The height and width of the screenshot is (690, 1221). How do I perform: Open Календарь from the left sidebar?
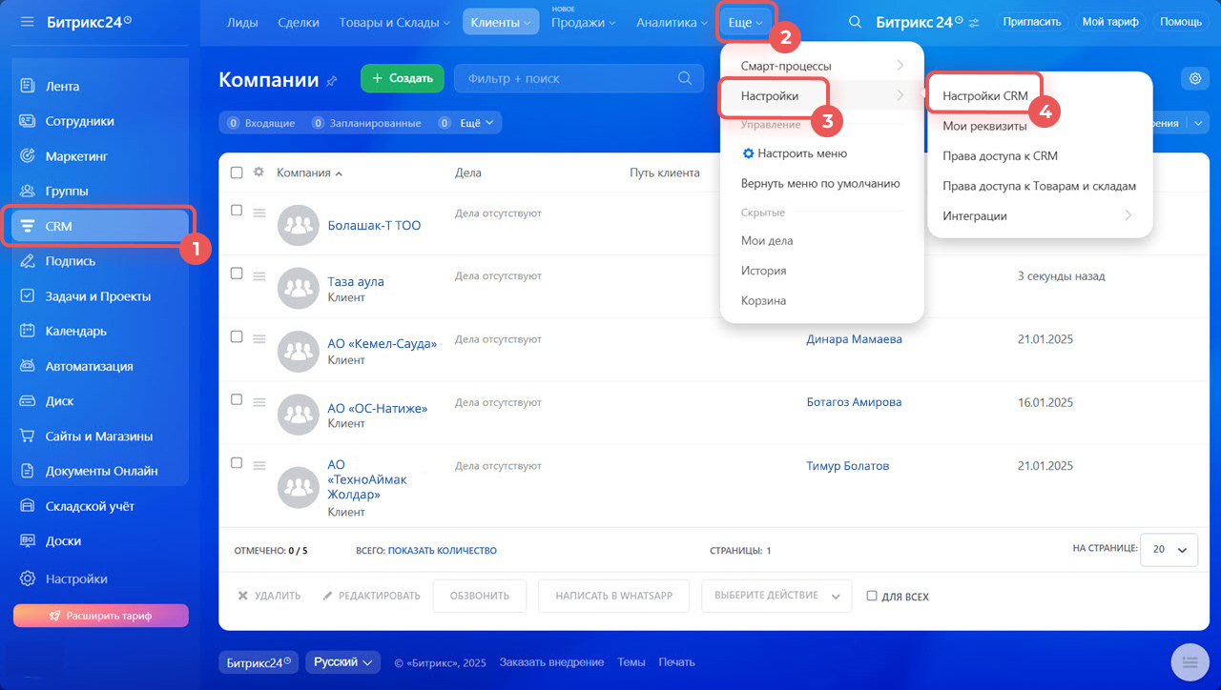(x=76, y=332)
